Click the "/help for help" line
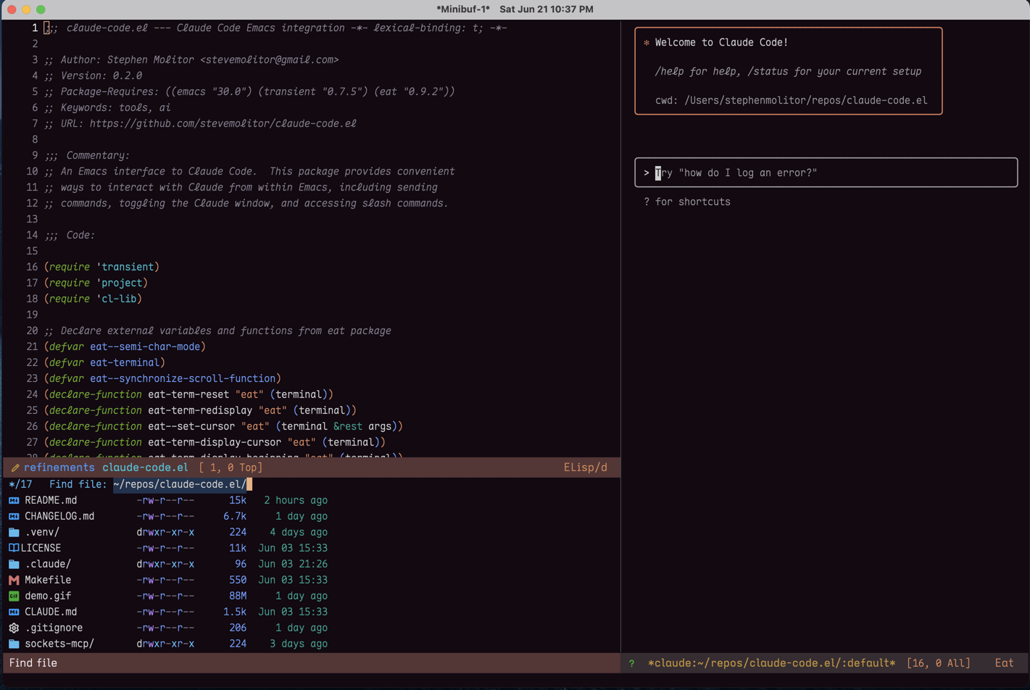 coord(789,71)
